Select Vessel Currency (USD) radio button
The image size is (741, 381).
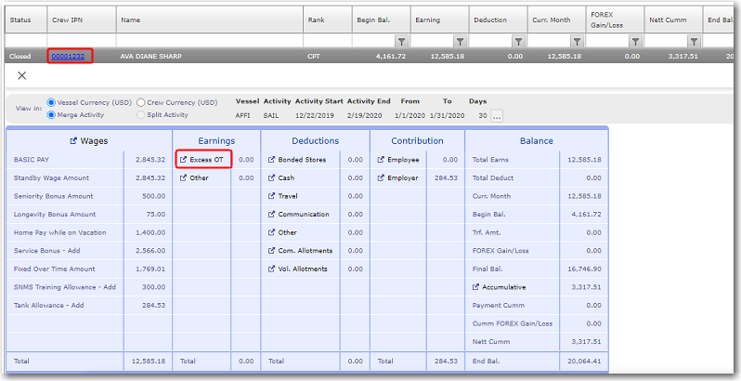pyautogui.click(x=51, y=102)
